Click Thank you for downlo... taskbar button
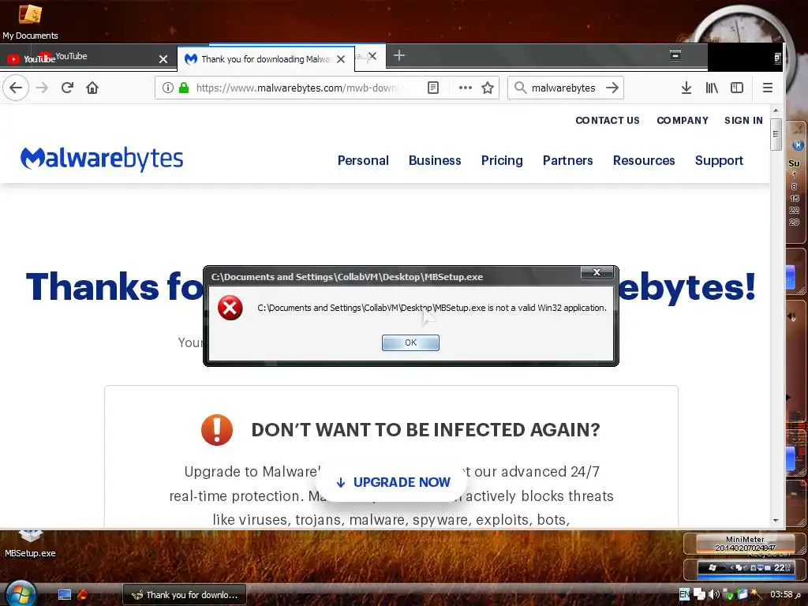808x606 pixels. point(185,595)
